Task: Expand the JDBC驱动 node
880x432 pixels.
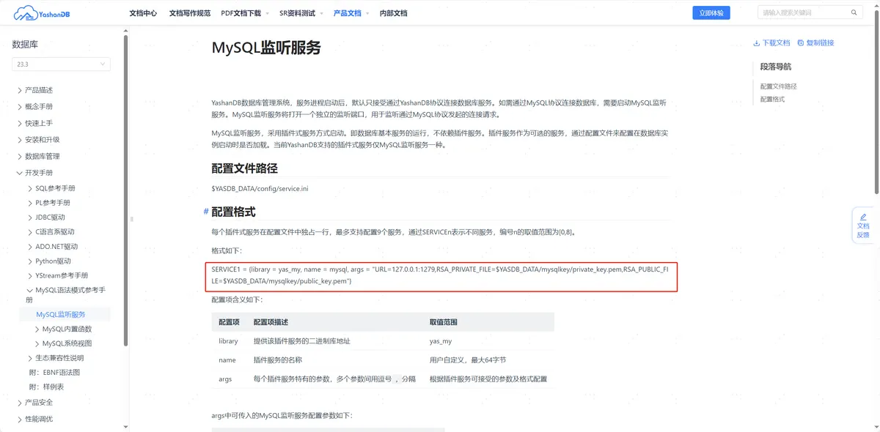Action: pyautogui.click(x=29, y=217)
